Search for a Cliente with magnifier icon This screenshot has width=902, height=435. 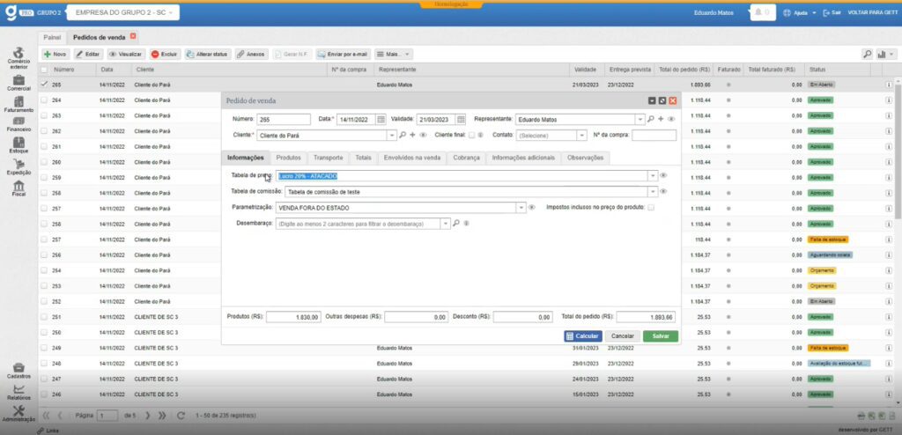pyautogui.click(x=403, y=136)
